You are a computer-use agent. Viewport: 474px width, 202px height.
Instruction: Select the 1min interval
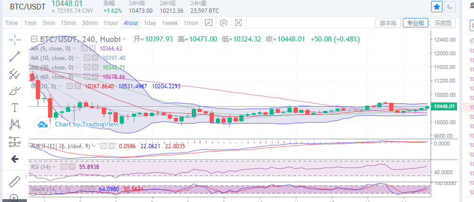tap(30, 23)
